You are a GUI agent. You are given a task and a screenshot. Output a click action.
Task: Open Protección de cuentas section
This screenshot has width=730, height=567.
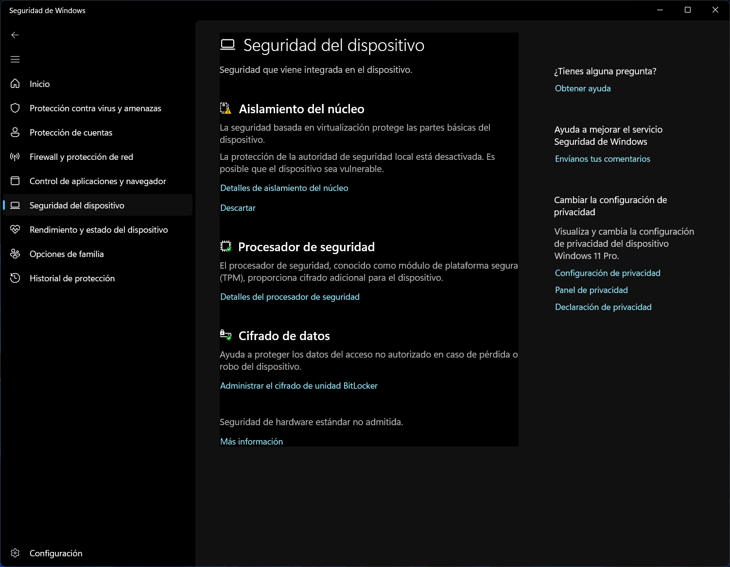click(x=98, y=132)
